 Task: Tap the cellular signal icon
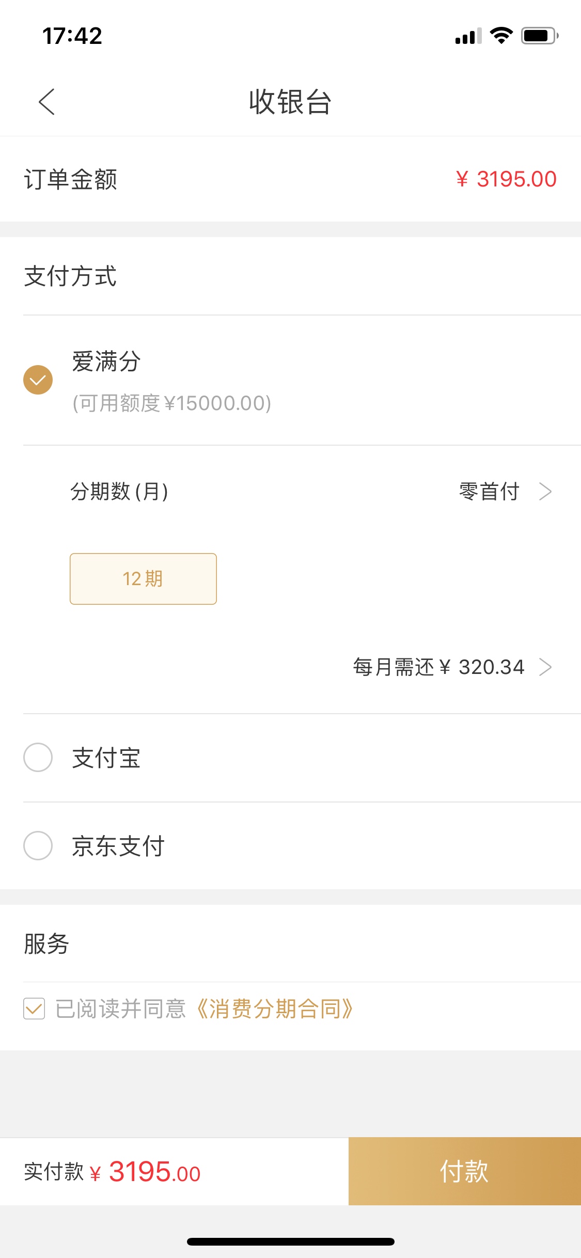[x=468, y=36]
